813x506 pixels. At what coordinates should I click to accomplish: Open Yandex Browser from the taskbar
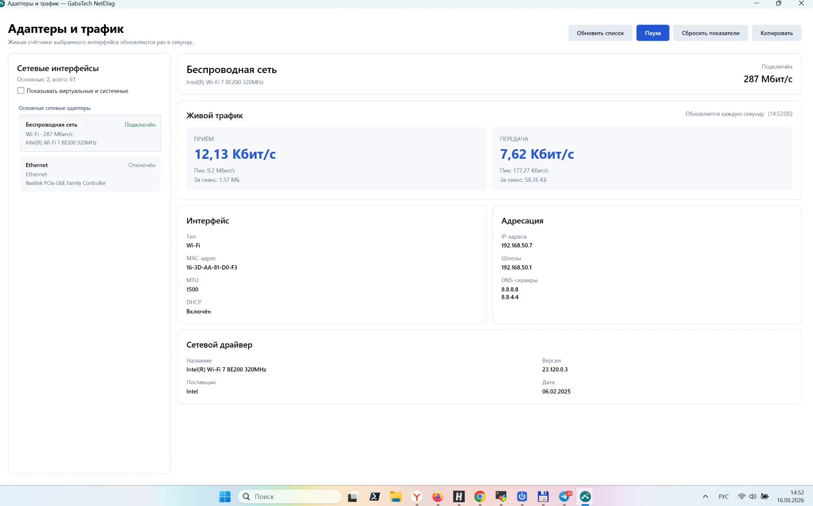(x=417, y=496)
